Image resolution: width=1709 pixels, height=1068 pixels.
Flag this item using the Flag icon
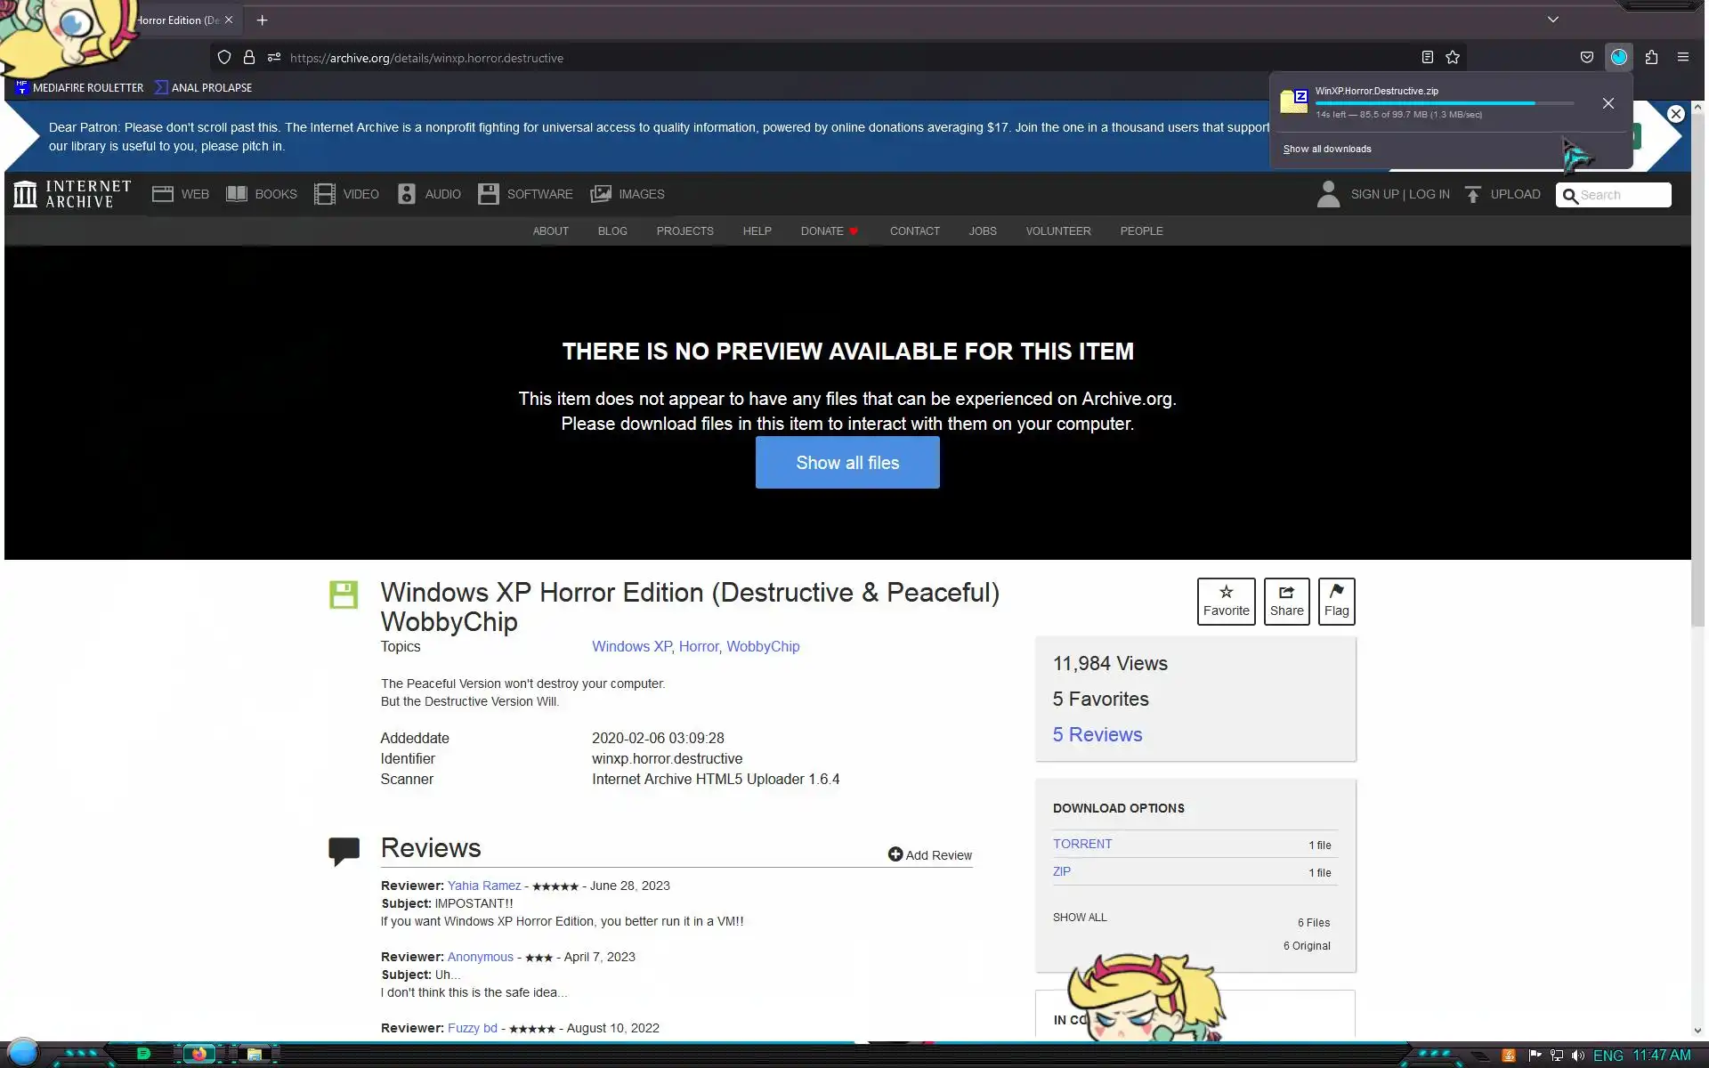pyautogui.click(x=1336, y=602)
